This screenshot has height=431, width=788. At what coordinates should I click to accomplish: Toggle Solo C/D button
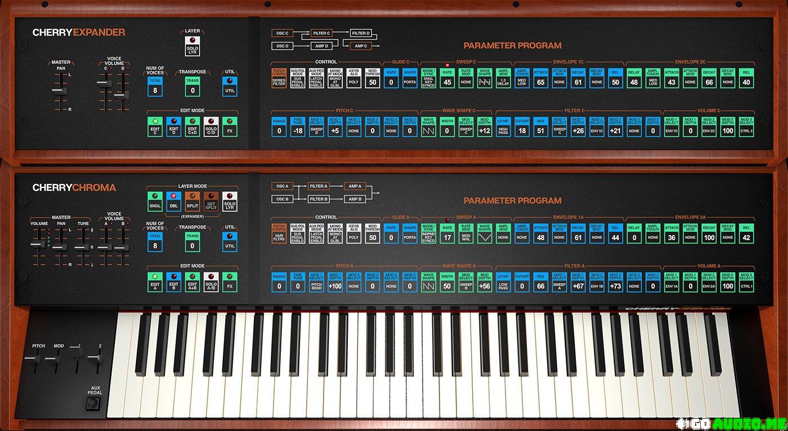point(211,127)
